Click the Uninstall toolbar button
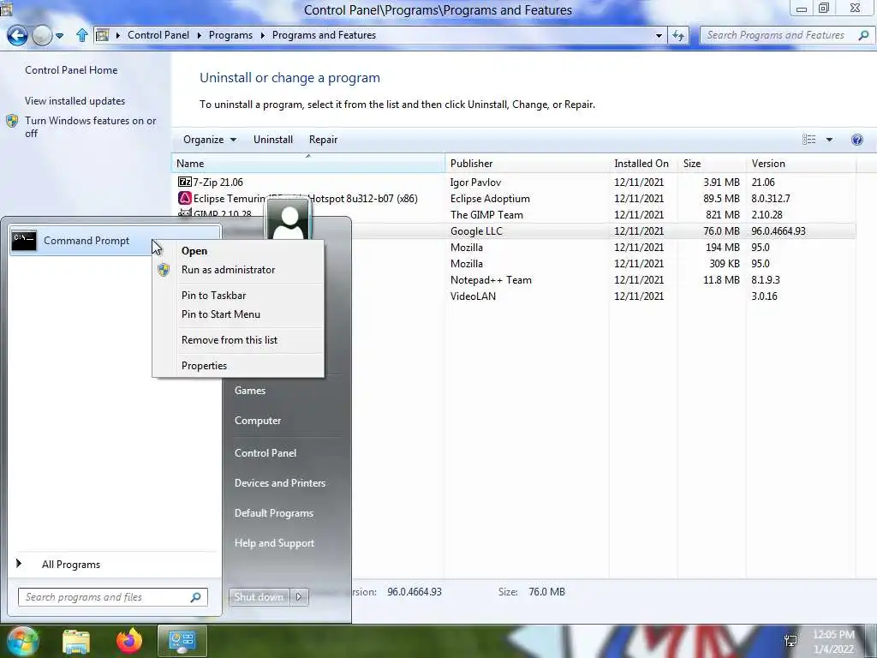 (273, 140)
